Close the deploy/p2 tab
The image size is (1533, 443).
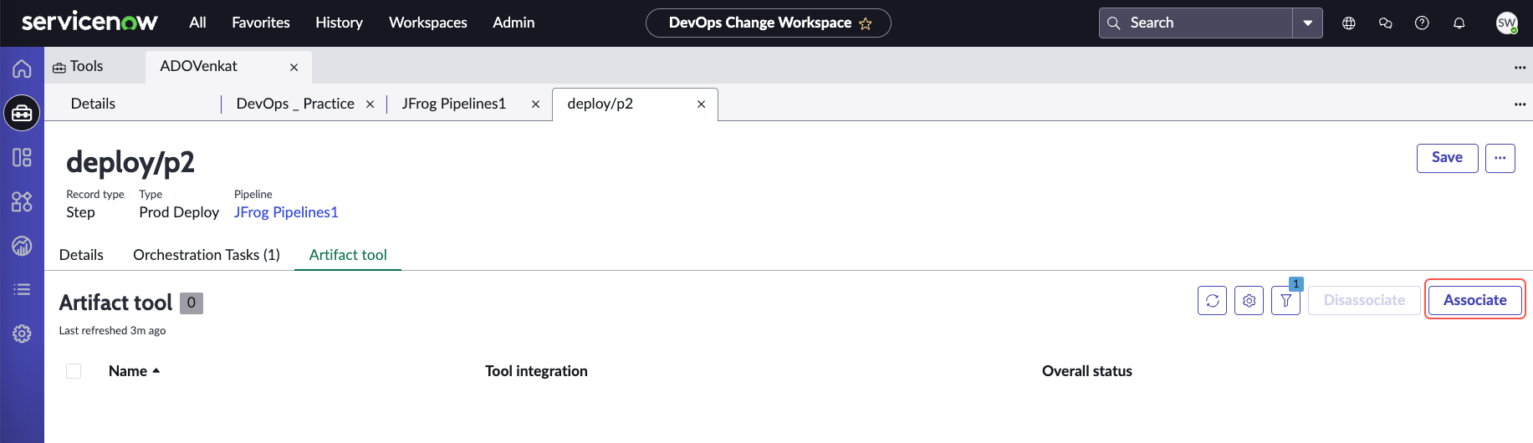(701, 104)
